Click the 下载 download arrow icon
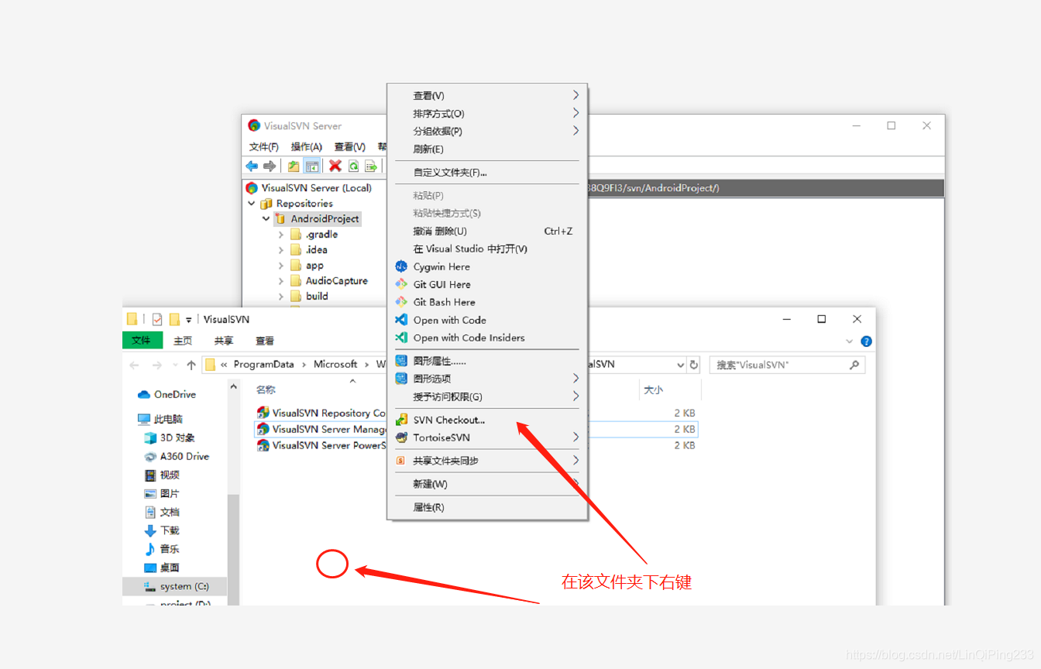The height and width of the screenshot is (669, 1041). tap(150, 530)
